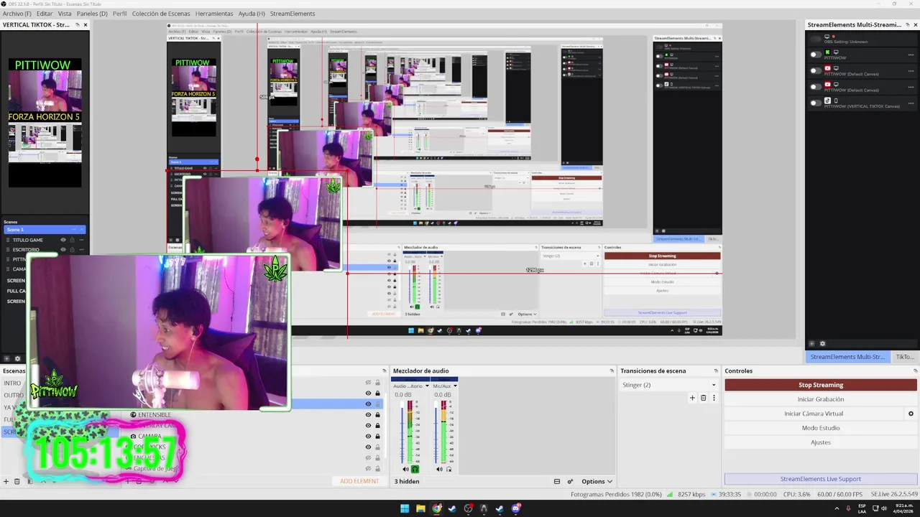Click the ADD ELEMENT button
Screen dimensions: 920x517
tap(359, 481)
